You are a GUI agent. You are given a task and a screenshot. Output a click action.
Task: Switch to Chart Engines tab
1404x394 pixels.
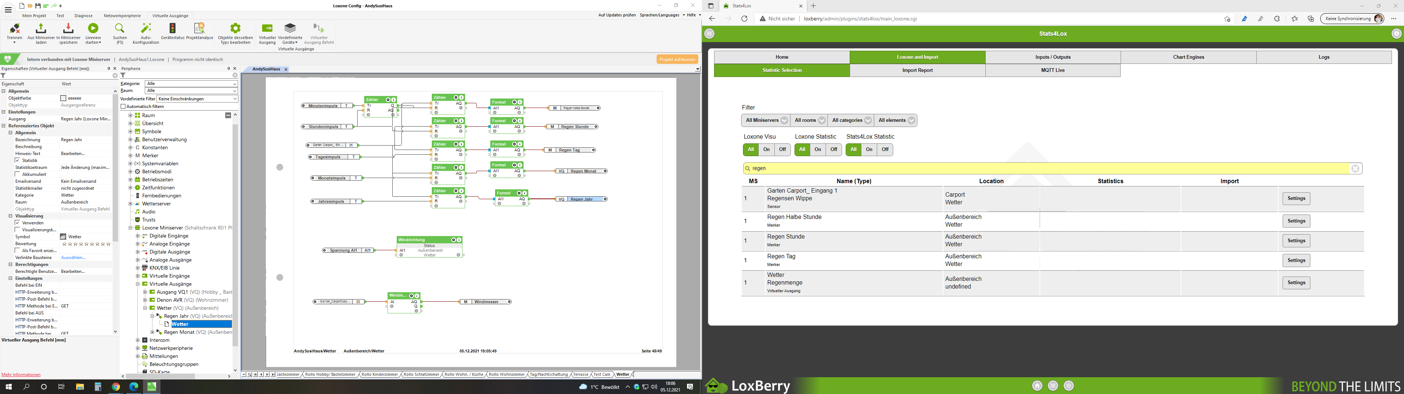(1189, 57)
